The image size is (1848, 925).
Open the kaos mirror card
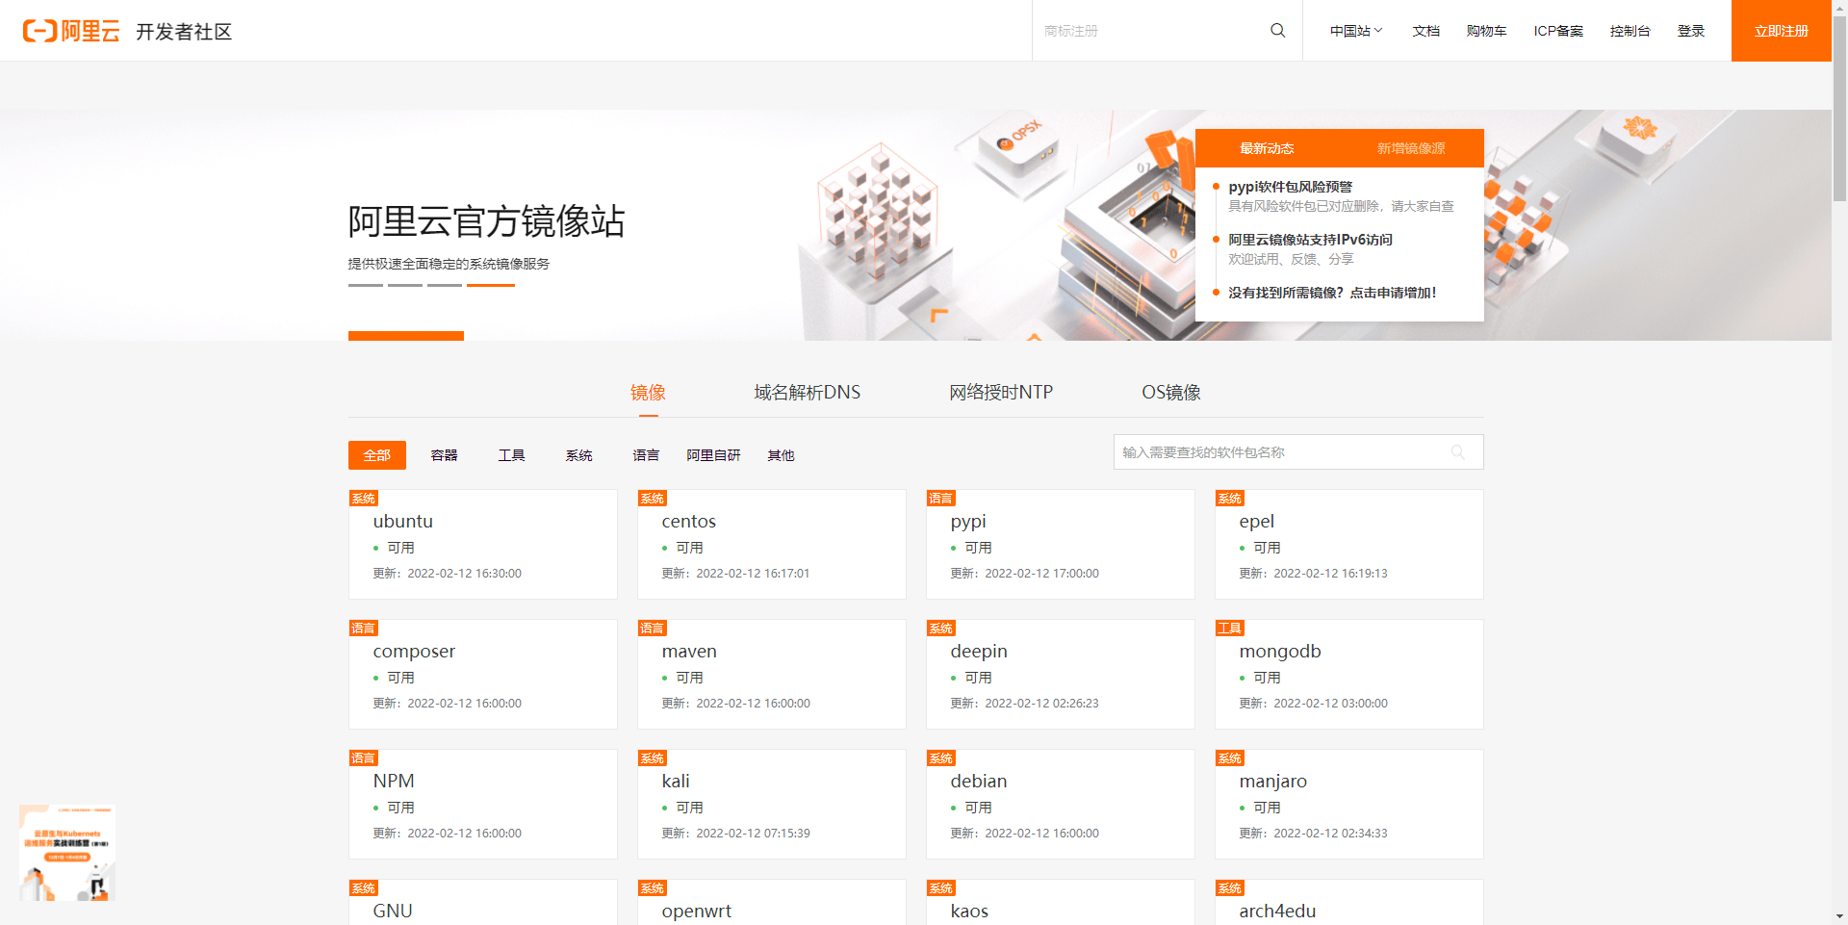point(1061,902)
